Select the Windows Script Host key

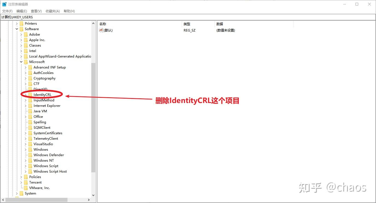coord(50,171)
